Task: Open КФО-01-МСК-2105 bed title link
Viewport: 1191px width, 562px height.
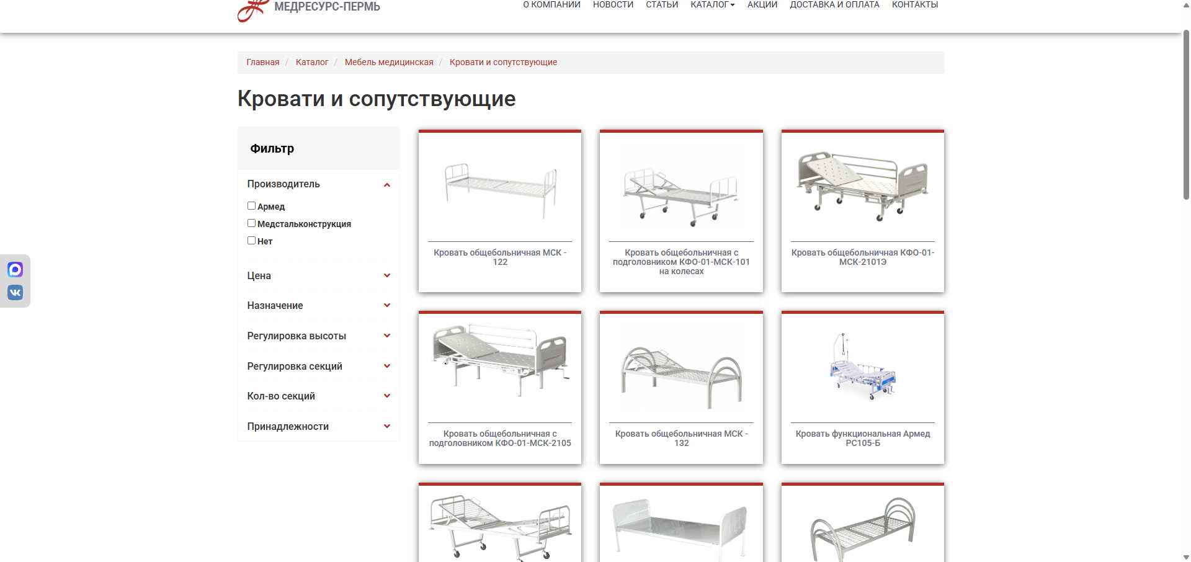Action: (500, 439)
